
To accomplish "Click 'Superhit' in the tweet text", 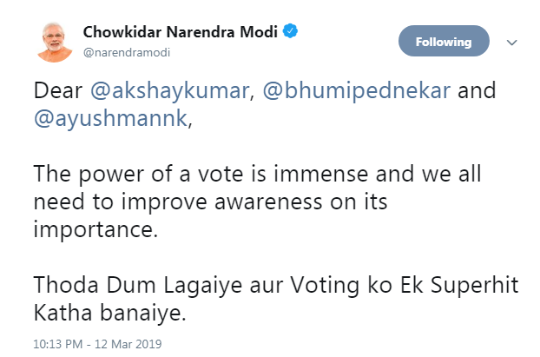I will [x=475, y=286].
